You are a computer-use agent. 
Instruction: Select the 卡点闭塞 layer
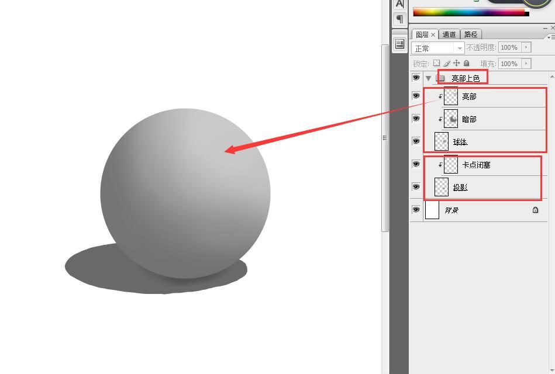476,165
